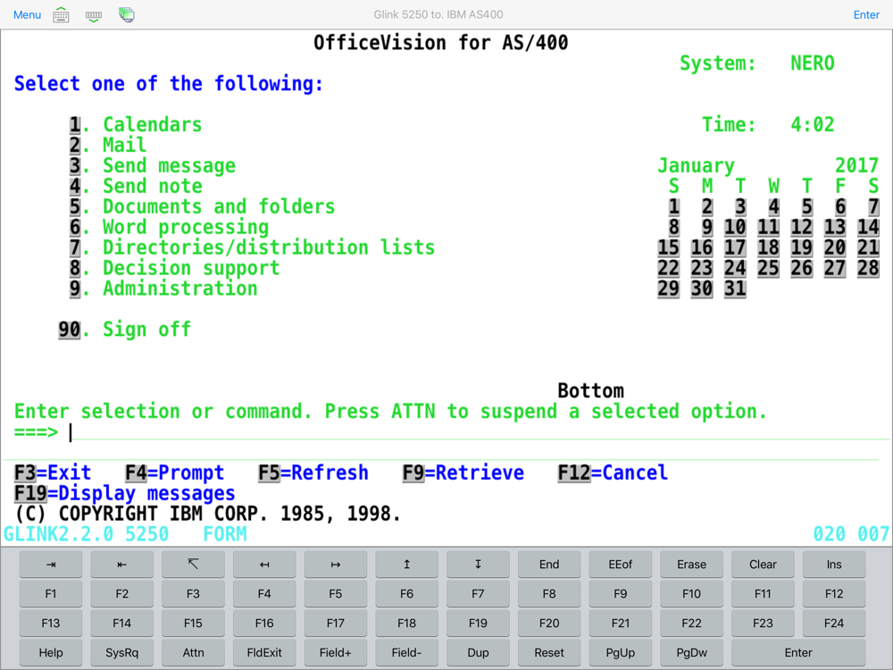The height and width of the screenshot is (670, 893).
Task: Click the GLINK2.2.0 5250 status text
Action: click(86, 534)
